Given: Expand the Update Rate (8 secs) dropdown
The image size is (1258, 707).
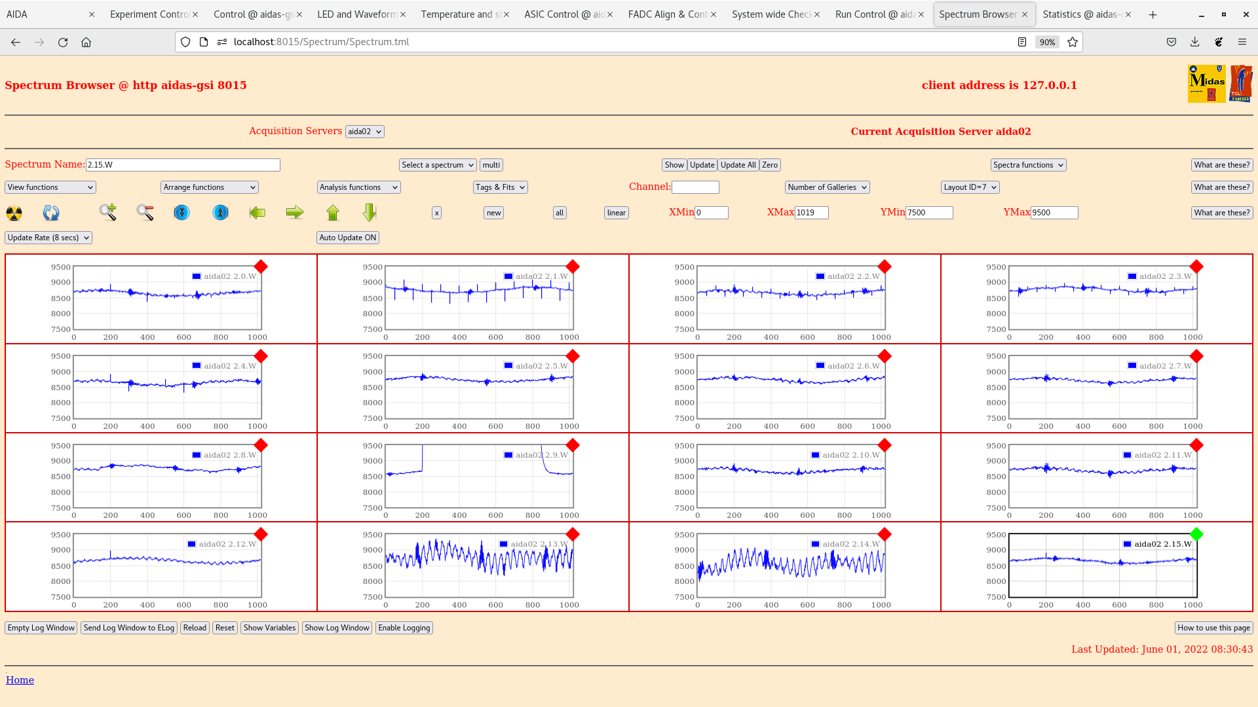Looking at the screenshot, I should tap(48, 238).
